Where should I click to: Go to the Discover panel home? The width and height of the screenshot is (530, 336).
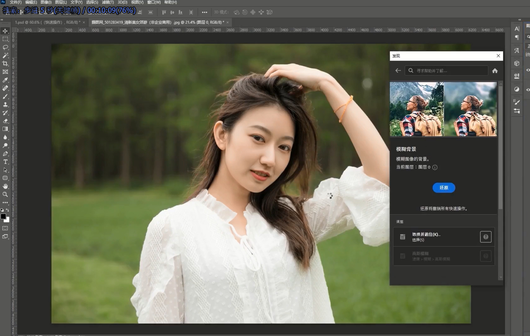(495, 71)
